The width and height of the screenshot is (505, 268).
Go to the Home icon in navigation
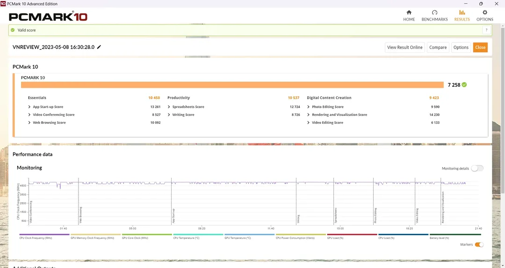click(409, 13)
